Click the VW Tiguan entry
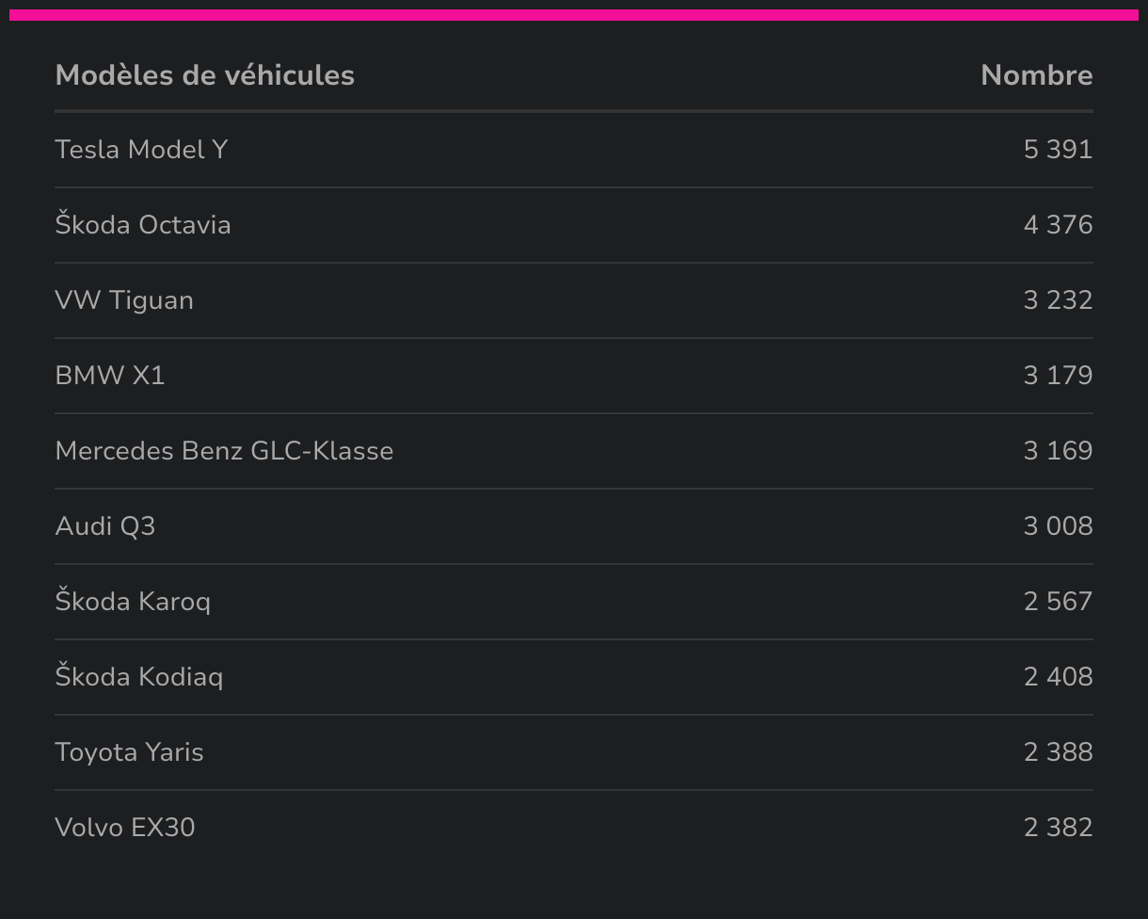Image resolution: width=1148 pixels, height=919 pixels. (x=124, y=300)
